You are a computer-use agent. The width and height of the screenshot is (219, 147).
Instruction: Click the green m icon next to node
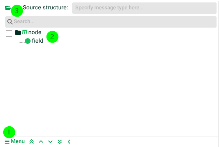[24, 32]
